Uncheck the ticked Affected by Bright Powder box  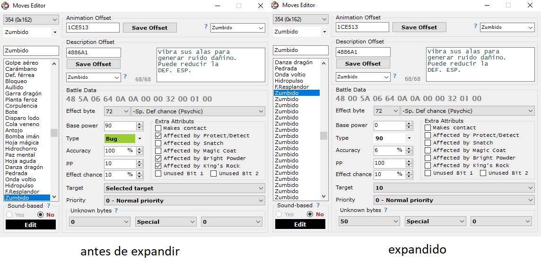[158, 158]
